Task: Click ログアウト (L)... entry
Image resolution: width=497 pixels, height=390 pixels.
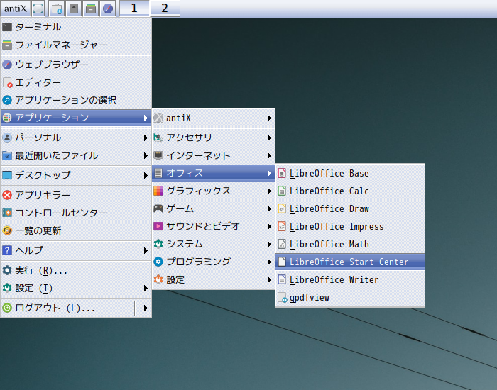Action: [67, 308]
